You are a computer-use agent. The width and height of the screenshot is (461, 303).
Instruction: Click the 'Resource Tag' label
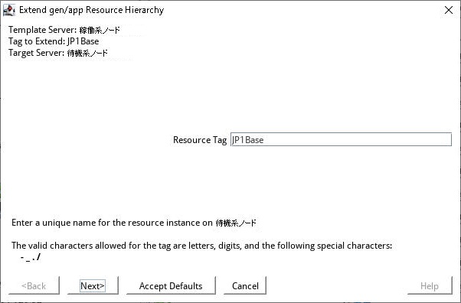(x=200, y=140)
